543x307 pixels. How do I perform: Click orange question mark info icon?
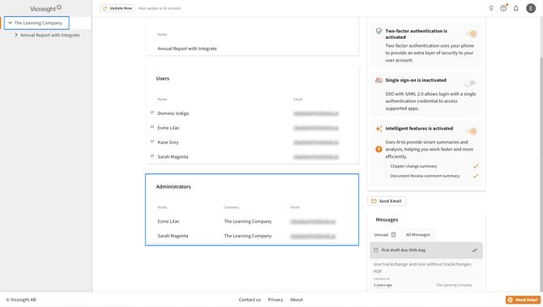(378, 149)
